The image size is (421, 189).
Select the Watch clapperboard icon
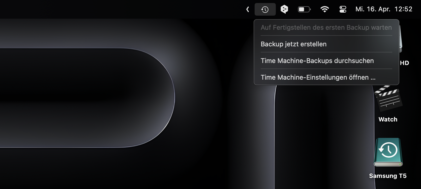[x=388, y=98]
